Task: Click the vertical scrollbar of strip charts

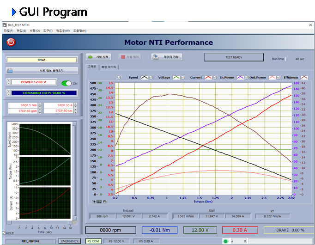Action: pos(74,171)
